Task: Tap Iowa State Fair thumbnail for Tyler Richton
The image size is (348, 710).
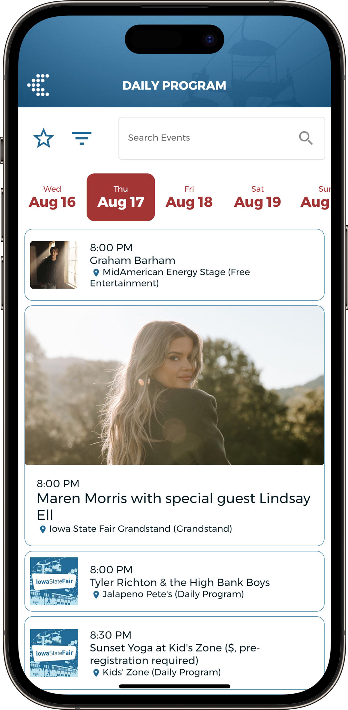Action: click(x=54, y=581)
